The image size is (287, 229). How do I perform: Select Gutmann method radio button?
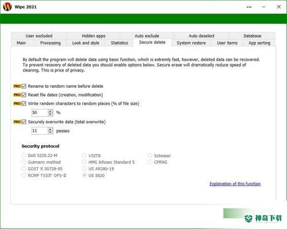click(x=23, y=162)
